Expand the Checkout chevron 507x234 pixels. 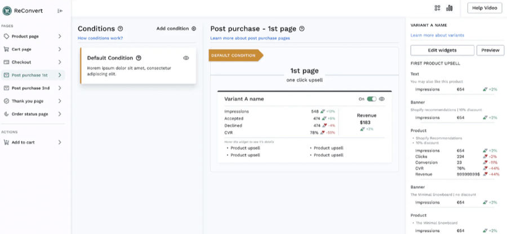[60, 62]
